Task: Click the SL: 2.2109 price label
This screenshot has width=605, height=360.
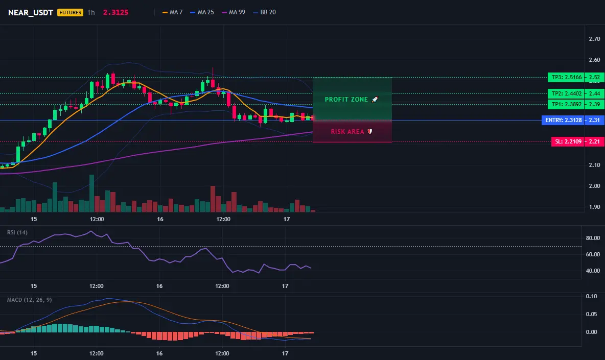Action: point(568,142)
